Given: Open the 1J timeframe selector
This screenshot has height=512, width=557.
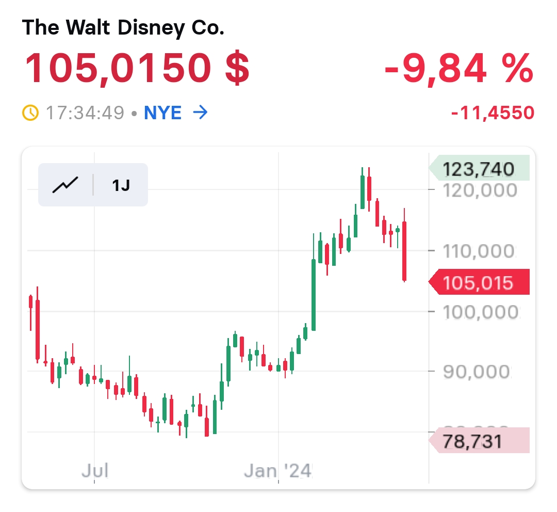Looking at the screenshot, I should point(121,185).
